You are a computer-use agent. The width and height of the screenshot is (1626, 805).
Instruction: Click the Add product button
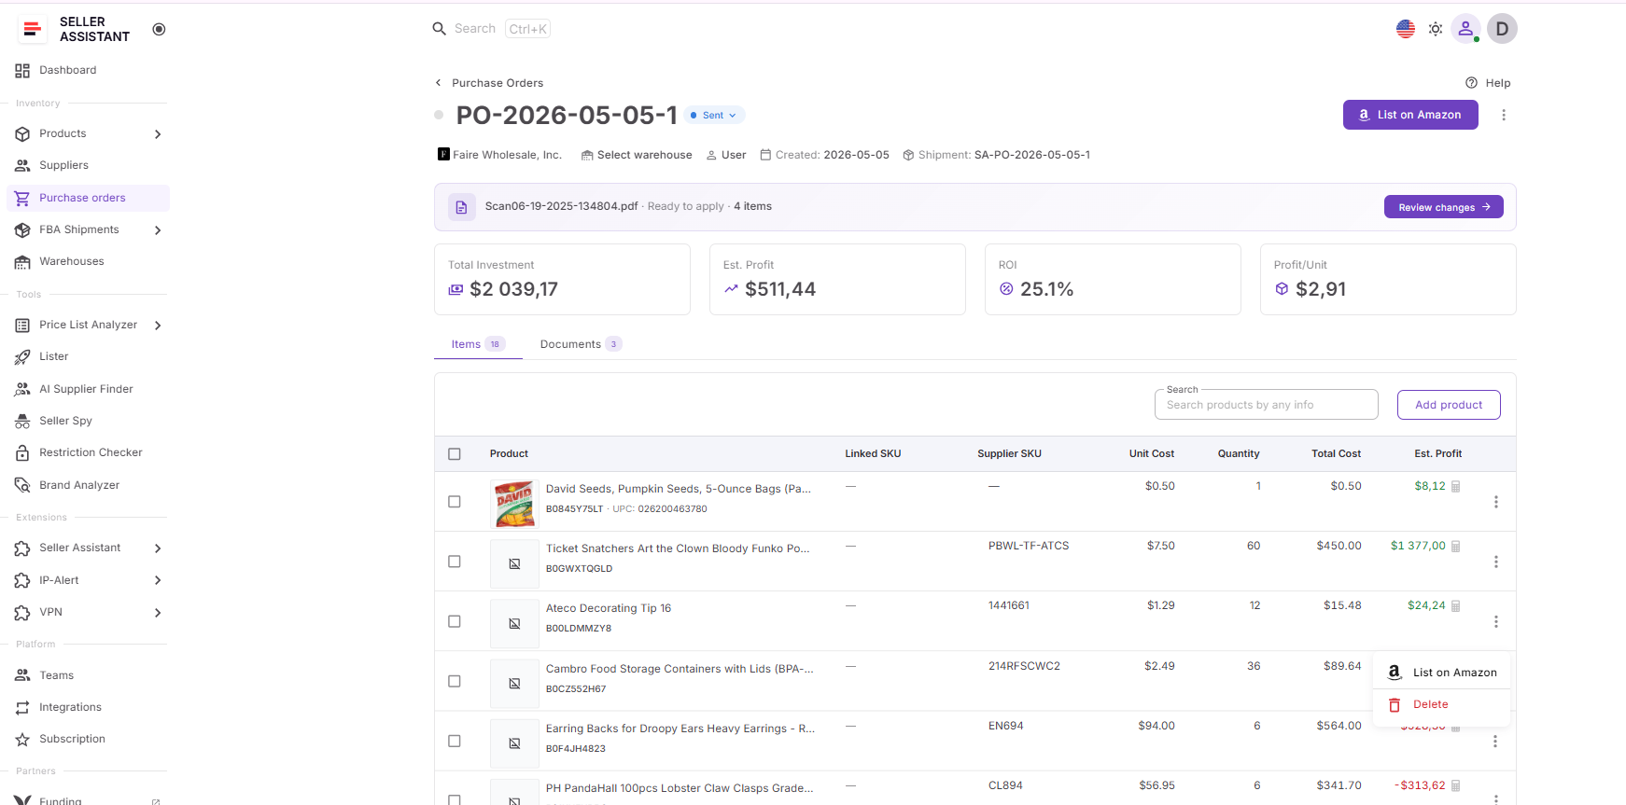tap(1449, 405)
